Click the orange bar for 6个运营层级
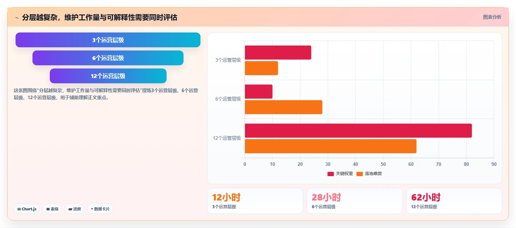This screenshot has width=516, height=228. pos(283,107)
